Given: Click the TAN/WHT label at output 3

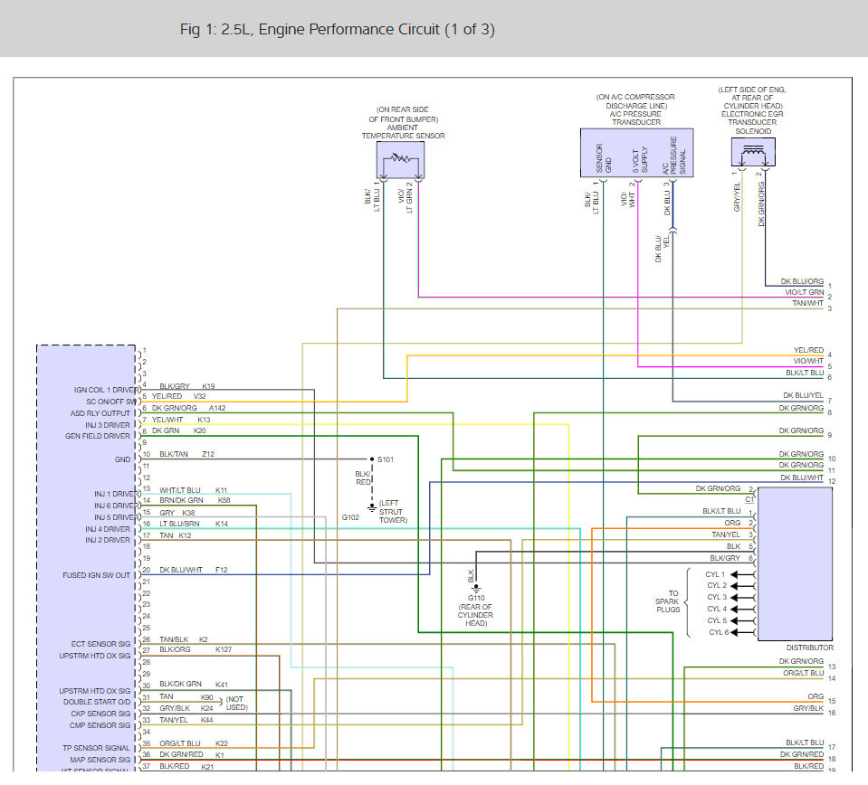Looking at the screenshot, I should [x=807, y=303].
